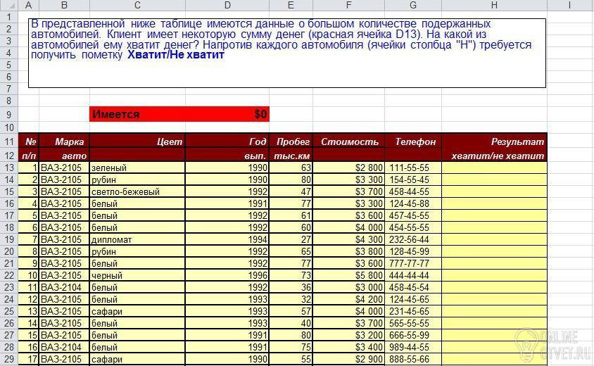Image resolution: width=594 pixels, height=366 pixels.
Task: Select 'рубин' color cell in row 14
Action: pos(137,179)
